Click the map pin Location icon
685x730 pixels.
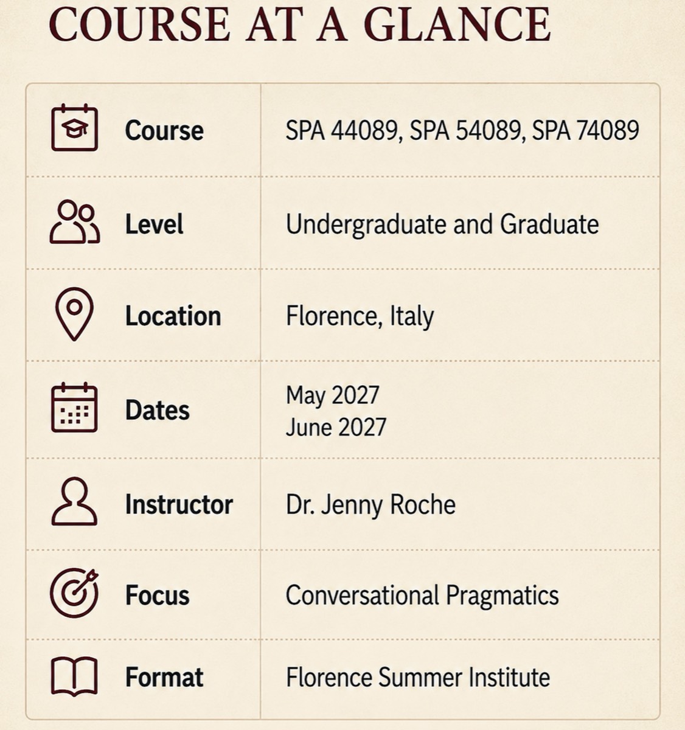pos(74,314)
